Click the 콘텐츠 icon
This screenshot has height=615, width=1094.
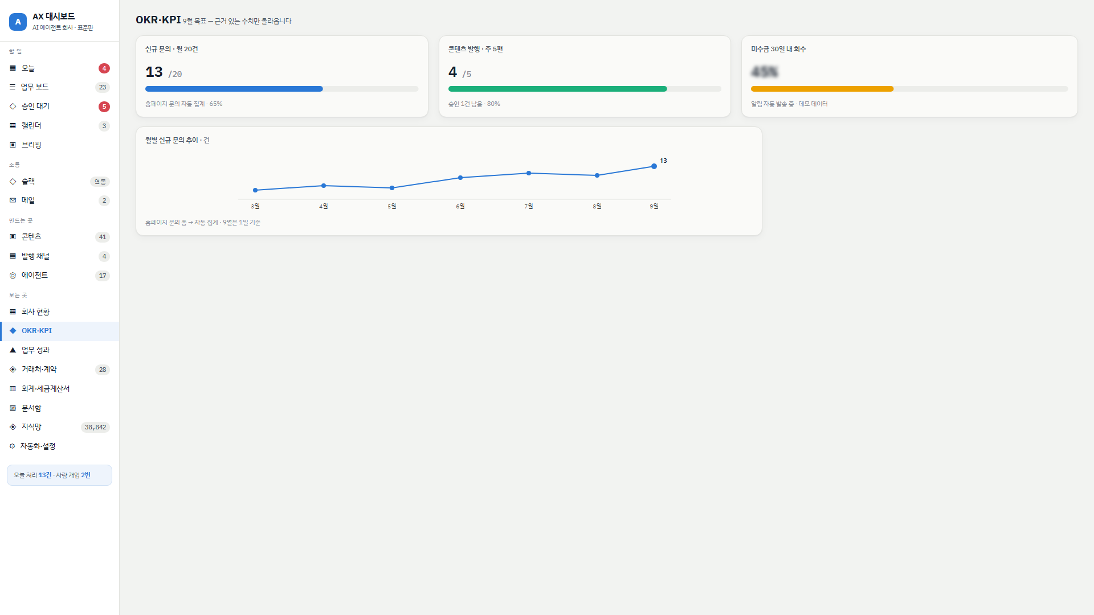13,237
